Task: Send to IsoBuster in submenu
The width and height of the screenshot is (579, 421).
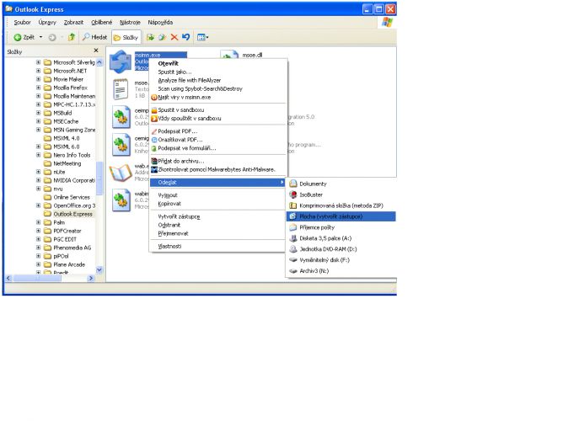Action: pyautogui.click(x=341, y=195)
